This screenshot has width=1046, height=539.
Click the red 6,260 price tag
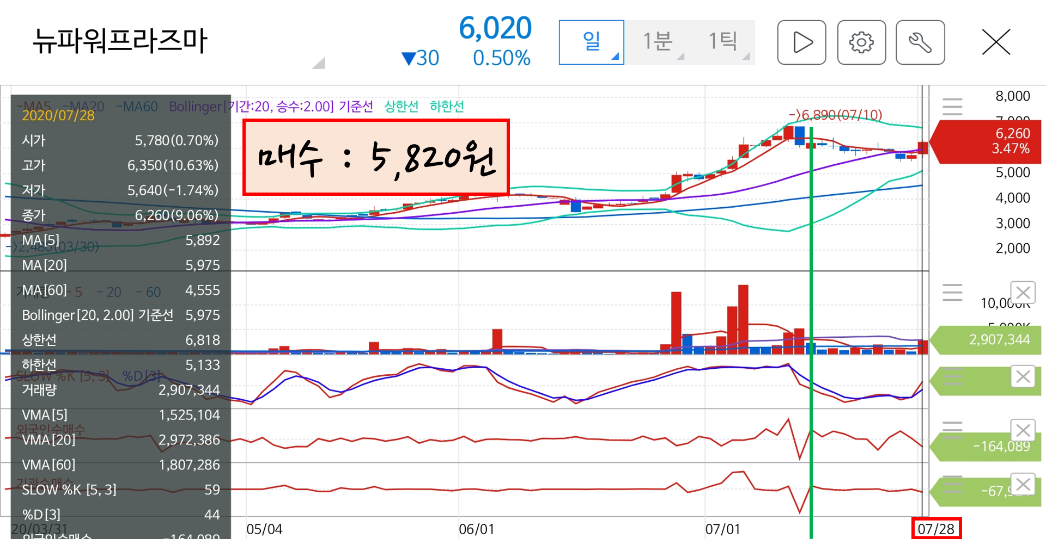pyautogui.click(x=986, y=141)
